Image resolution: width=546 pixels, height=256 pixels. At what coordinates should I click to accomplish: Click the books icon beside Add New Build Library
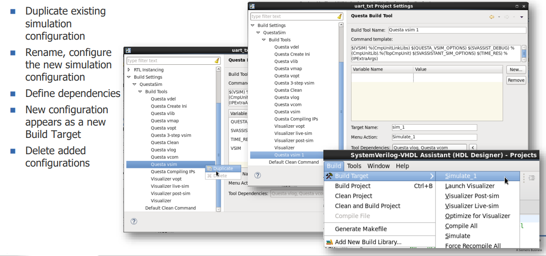tap(329, 242)
